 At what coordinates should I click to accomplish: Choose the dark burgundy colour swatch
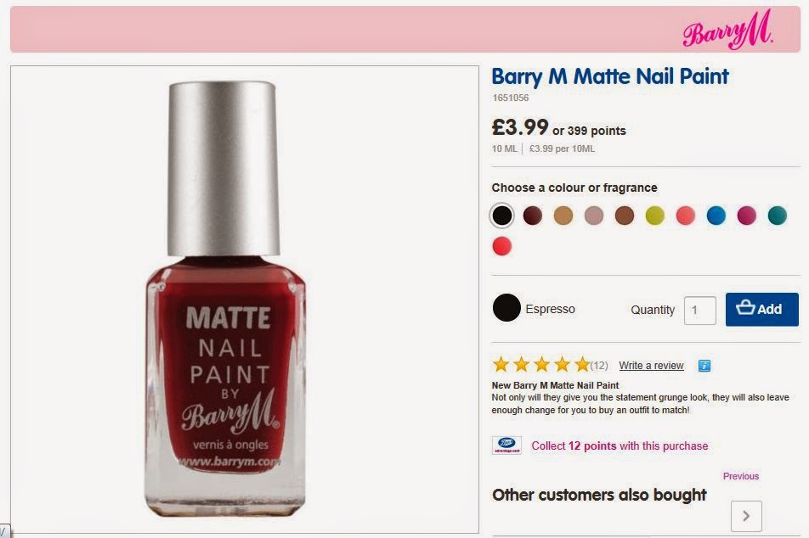click(x=533, y=216)
